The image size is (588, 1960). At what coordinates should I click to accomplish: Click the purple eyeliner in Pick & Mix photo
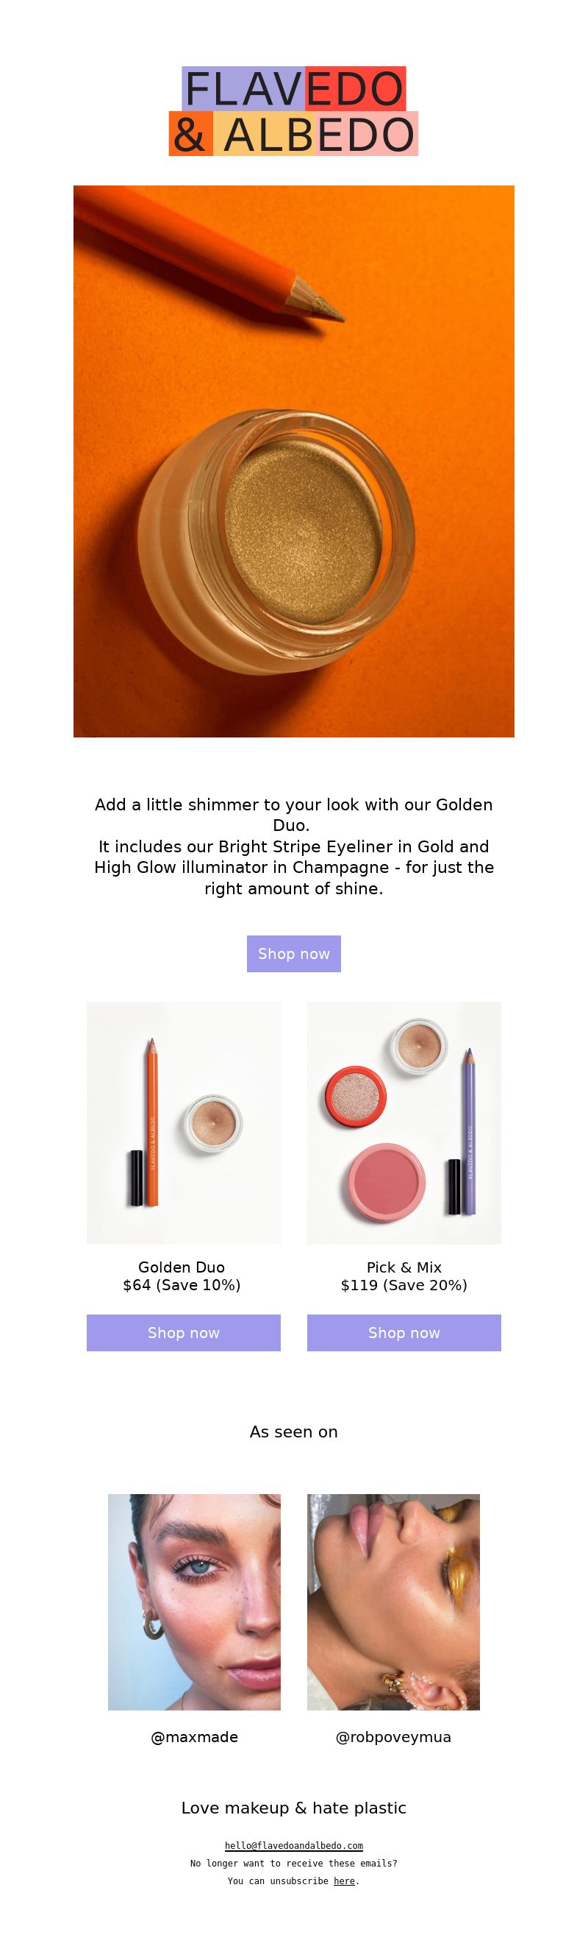469,1131
